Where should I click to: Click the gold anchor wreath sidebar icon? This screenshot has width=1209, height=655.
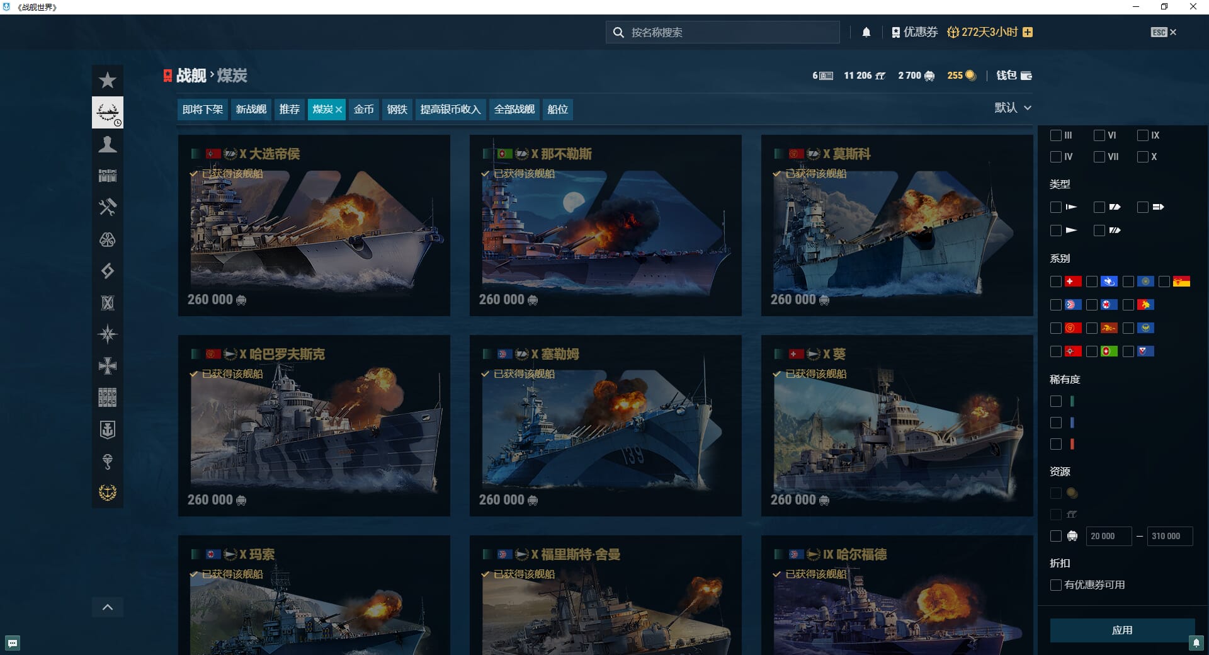click(108, 493)
